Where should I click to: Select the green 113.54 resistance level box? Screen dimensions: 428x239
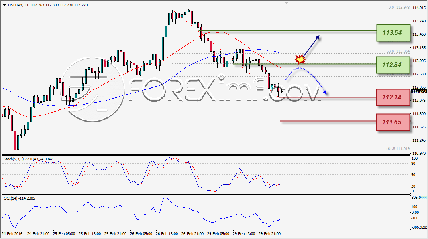tap(393, 33)
